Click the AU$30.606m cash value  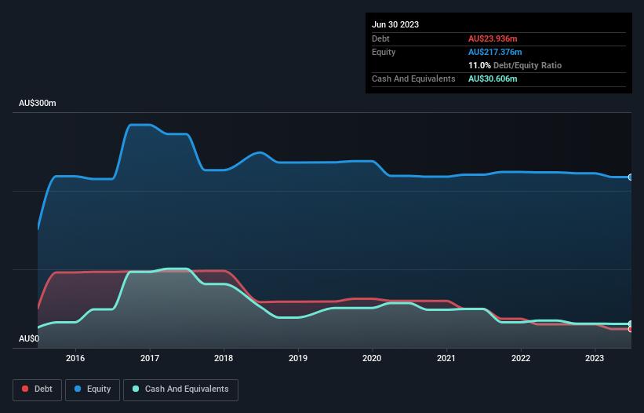(x=493, y=79)
